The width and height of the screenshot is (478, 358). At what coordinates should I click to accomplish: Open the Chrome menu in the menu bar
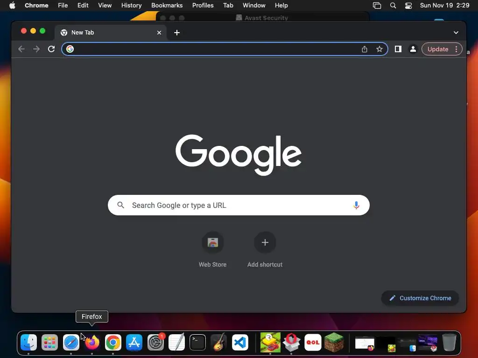click(36, 5)
